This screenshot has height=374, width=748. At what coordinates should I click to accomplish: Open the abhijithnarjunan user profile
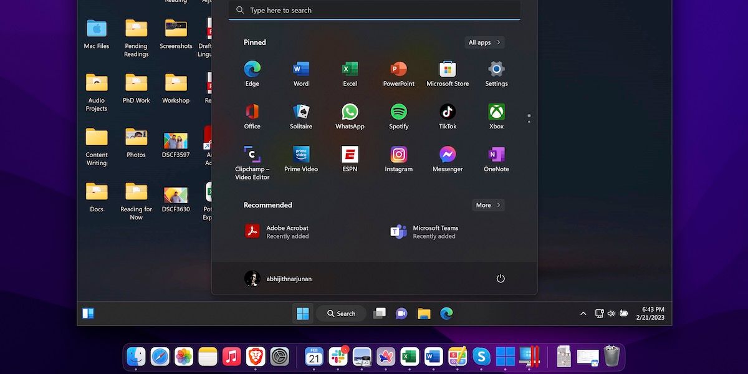pos(278,279)
